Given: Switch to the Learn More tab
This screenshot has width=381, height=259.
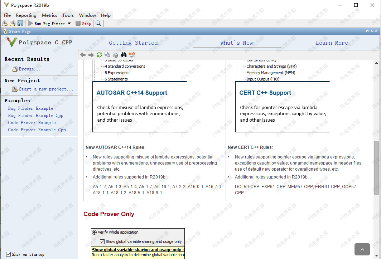Looking at the screenshot, I should 332,43.
